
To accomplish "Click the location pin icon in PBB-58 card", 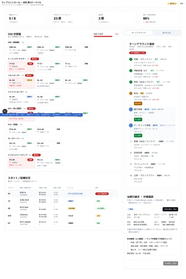I will click(66, 50).
